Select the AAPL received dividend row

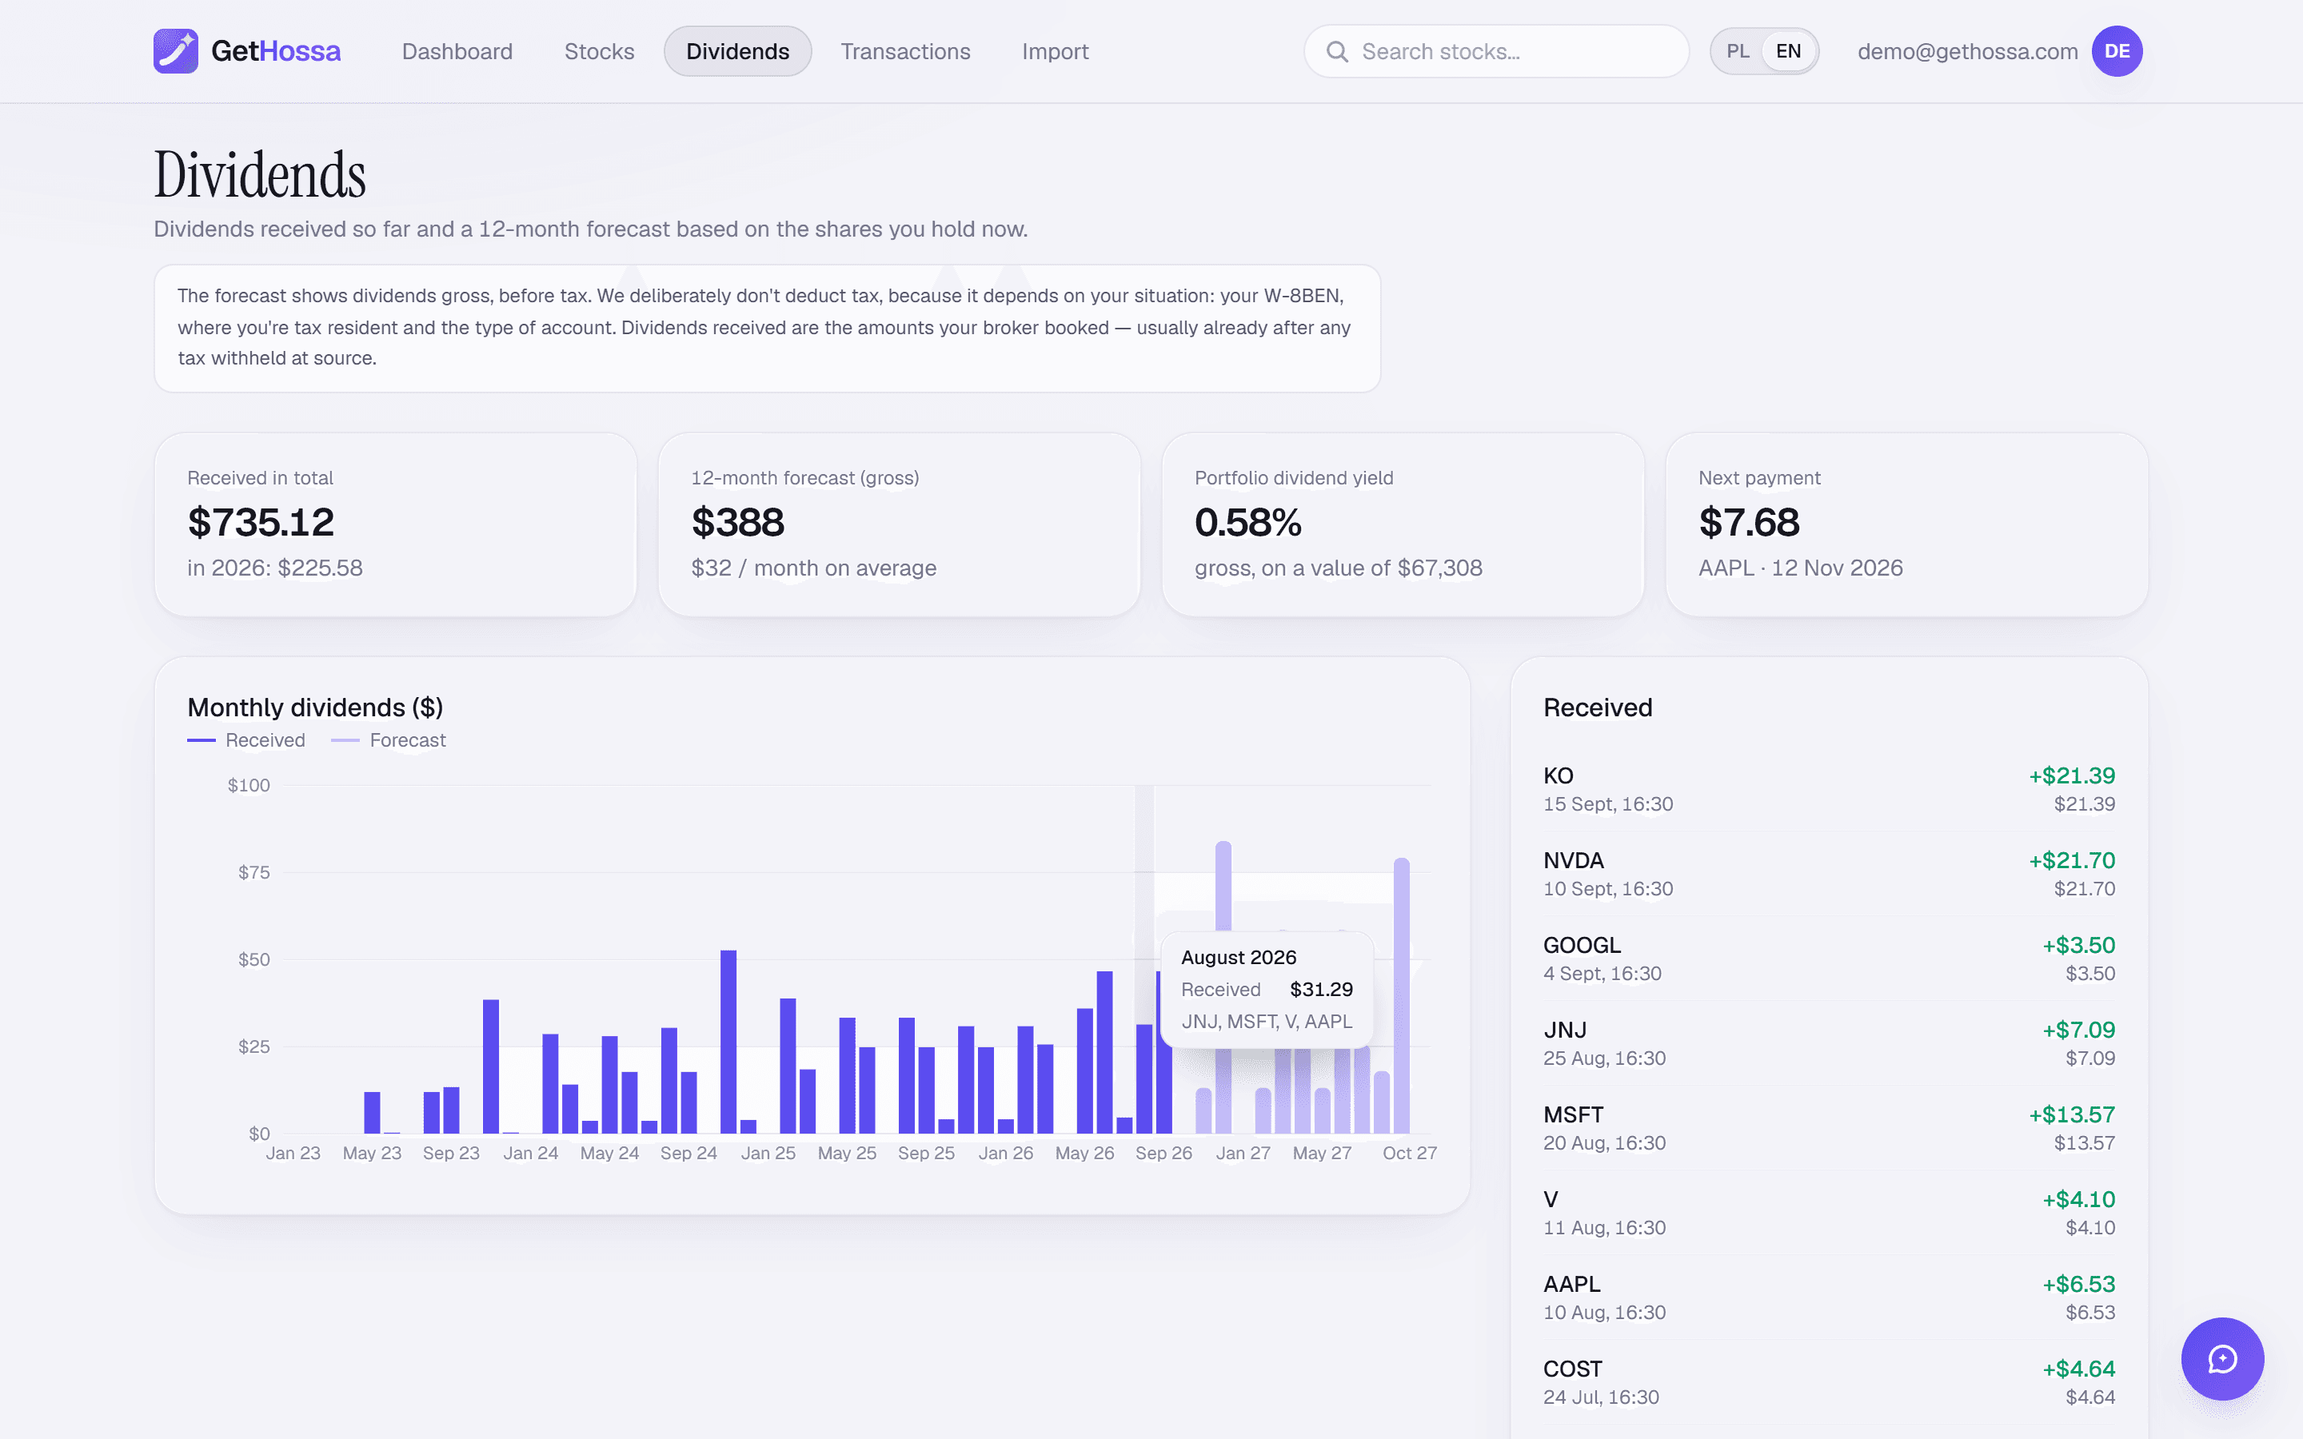tap(1829, 1297)
